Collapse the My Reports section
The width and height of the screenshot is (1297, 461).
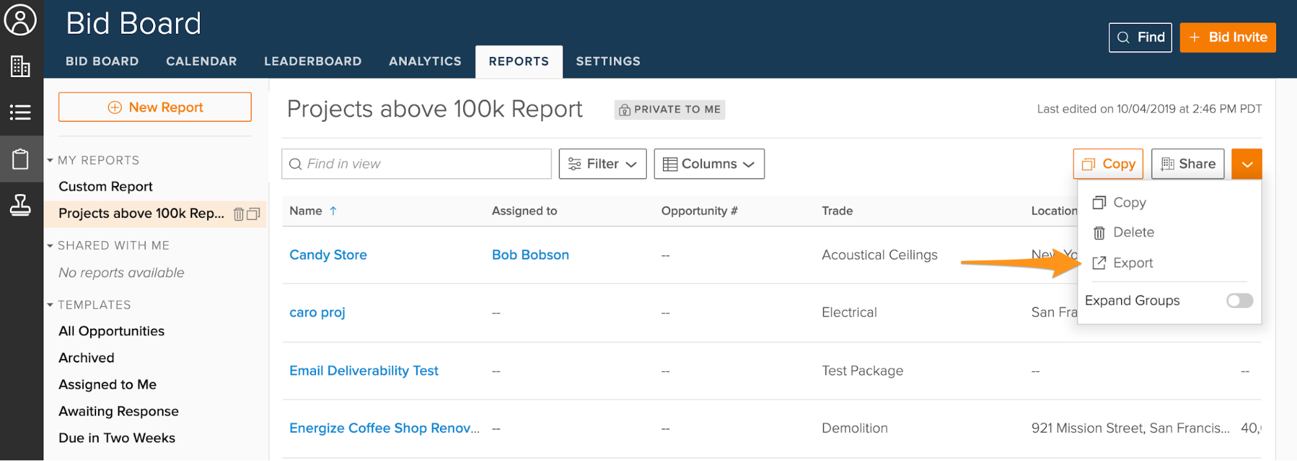[50, 160]
